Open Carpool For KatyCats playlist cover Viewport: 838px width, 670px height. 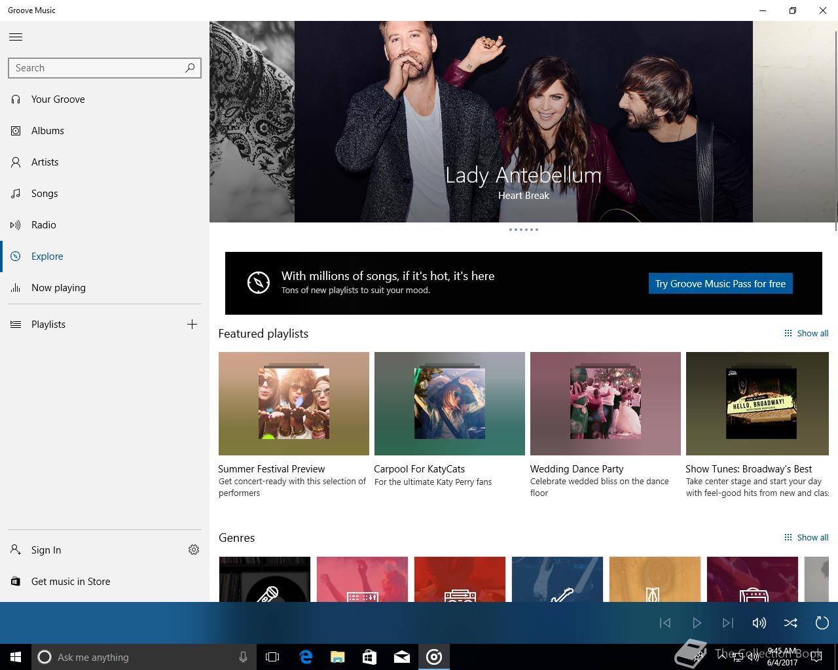click(x=450, y=404)
